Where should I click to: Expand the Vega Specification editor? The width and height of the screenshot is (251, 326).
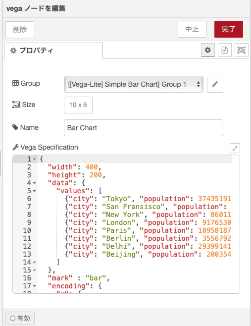point(235,148)
